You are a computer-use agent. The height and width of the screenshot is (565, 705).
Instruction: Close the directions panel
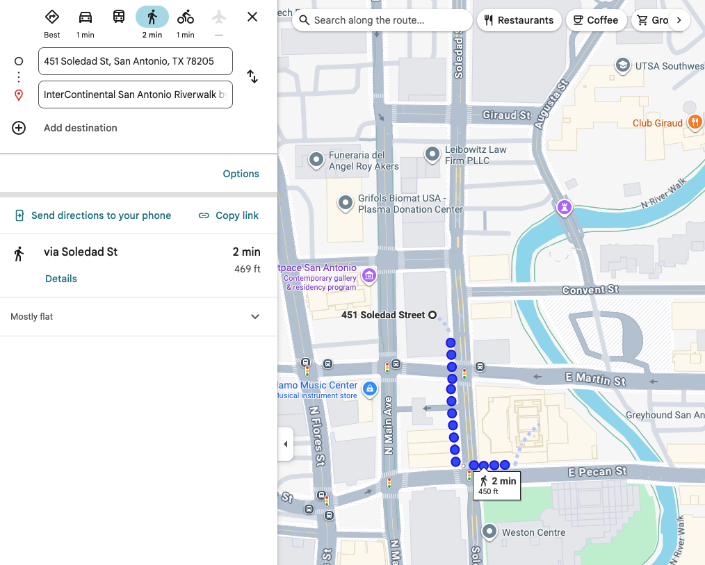[252, 17]
